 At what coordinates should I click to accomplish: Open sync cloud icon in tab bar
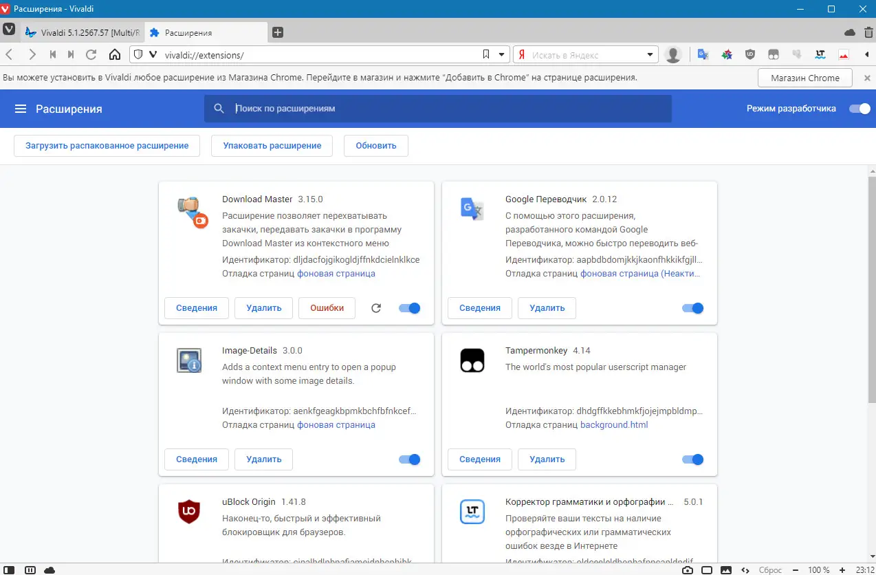tap(850, 32)
